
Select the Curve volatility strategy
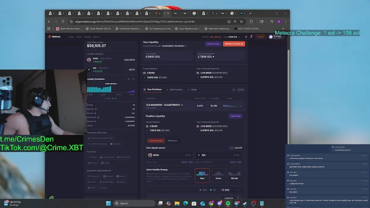click(x=218, y=175)
